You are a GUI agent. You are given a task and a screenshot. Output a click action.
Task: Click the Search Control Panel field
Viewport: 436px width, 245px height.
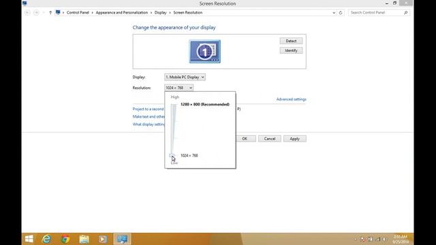[x=379, y=12]
